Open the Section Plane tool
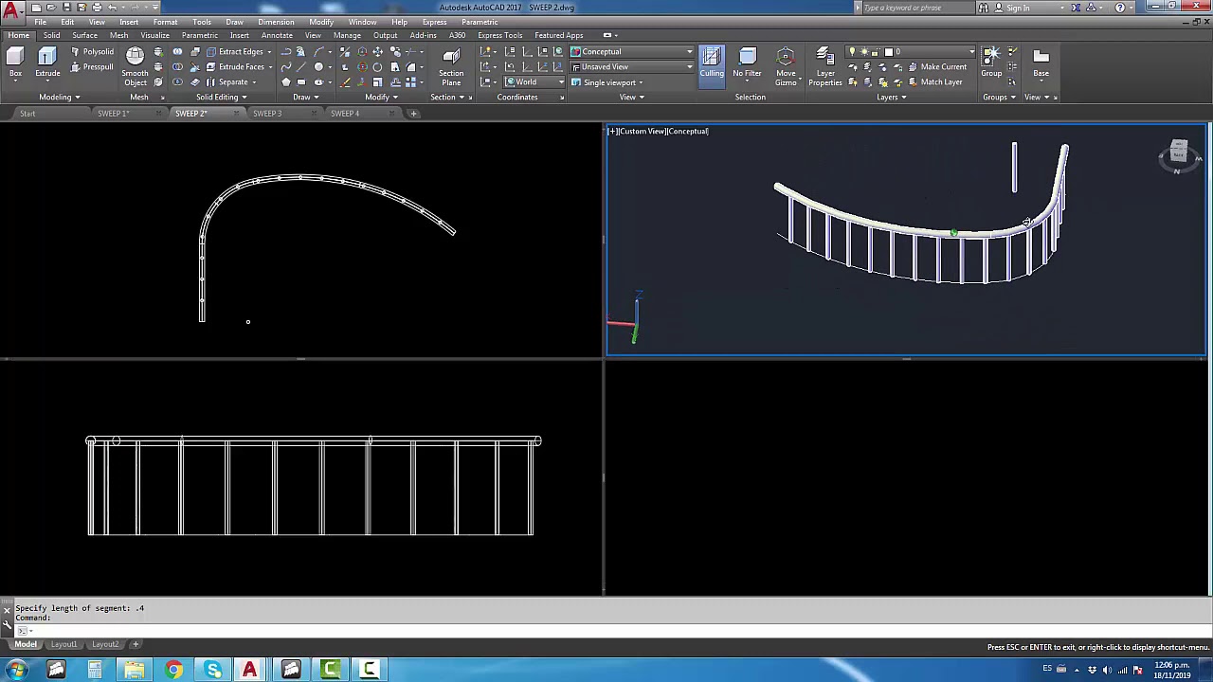This screenshot has height=682, width=1213. (451, 66)
